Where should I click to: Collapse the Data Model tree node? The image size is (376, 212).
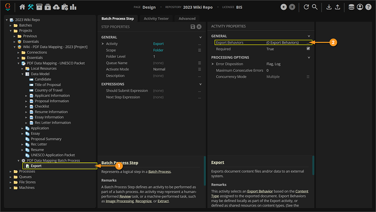click(23, 74)
